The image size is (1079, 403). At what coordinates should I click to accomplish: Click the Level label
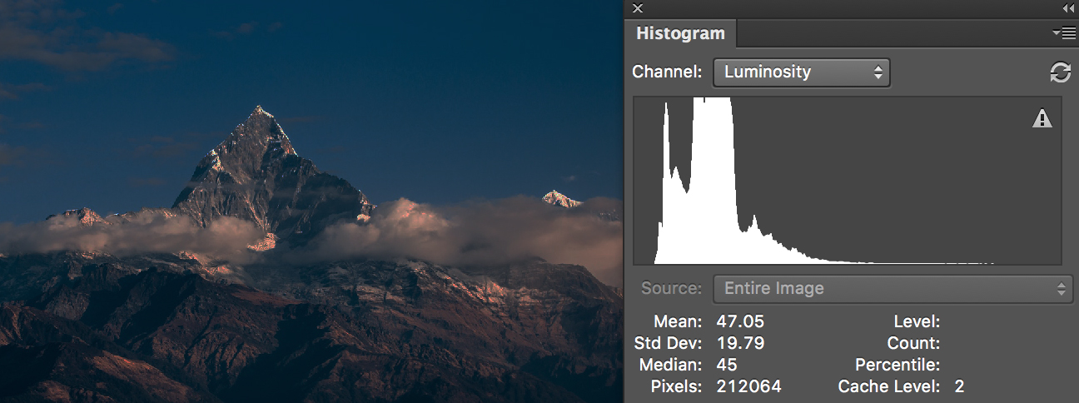917,321
